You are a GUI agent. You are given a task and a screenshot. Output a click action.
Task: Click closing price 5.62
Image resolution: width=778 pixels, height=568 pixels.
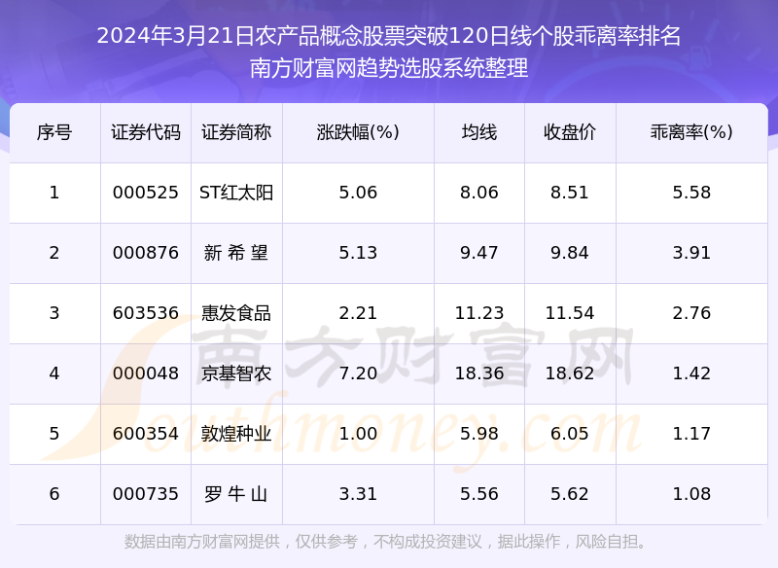tap(570, 494)
